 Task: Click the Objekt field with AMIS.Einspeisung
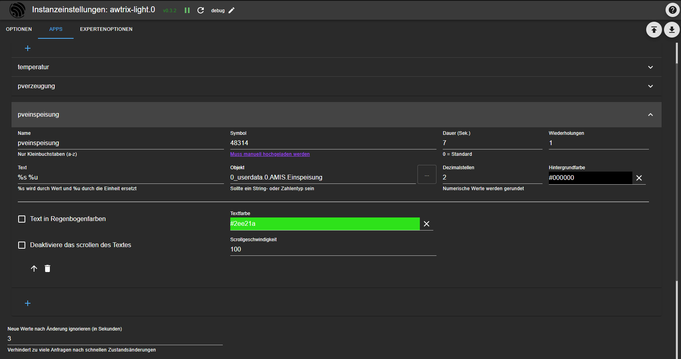click(323, 178)
